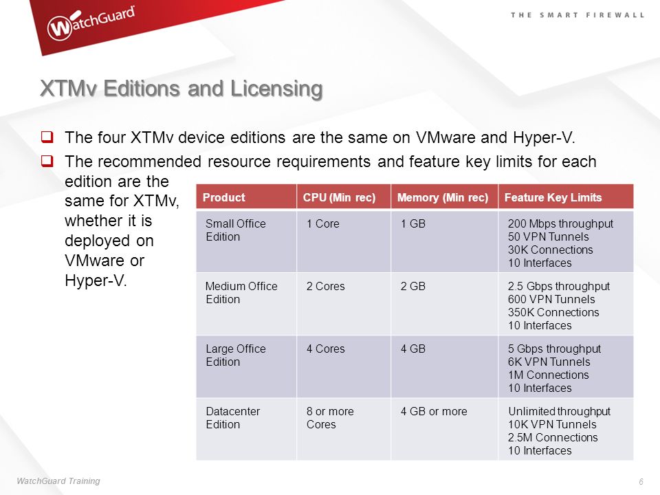
Task: Click the '4 GB' cell in Large Office row
Action: 445,366
